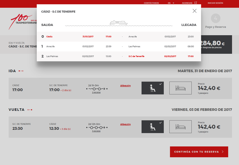The image size is (239, 165).
Task: Show the 2 escalas details link
Action: [x=96, y=92]
